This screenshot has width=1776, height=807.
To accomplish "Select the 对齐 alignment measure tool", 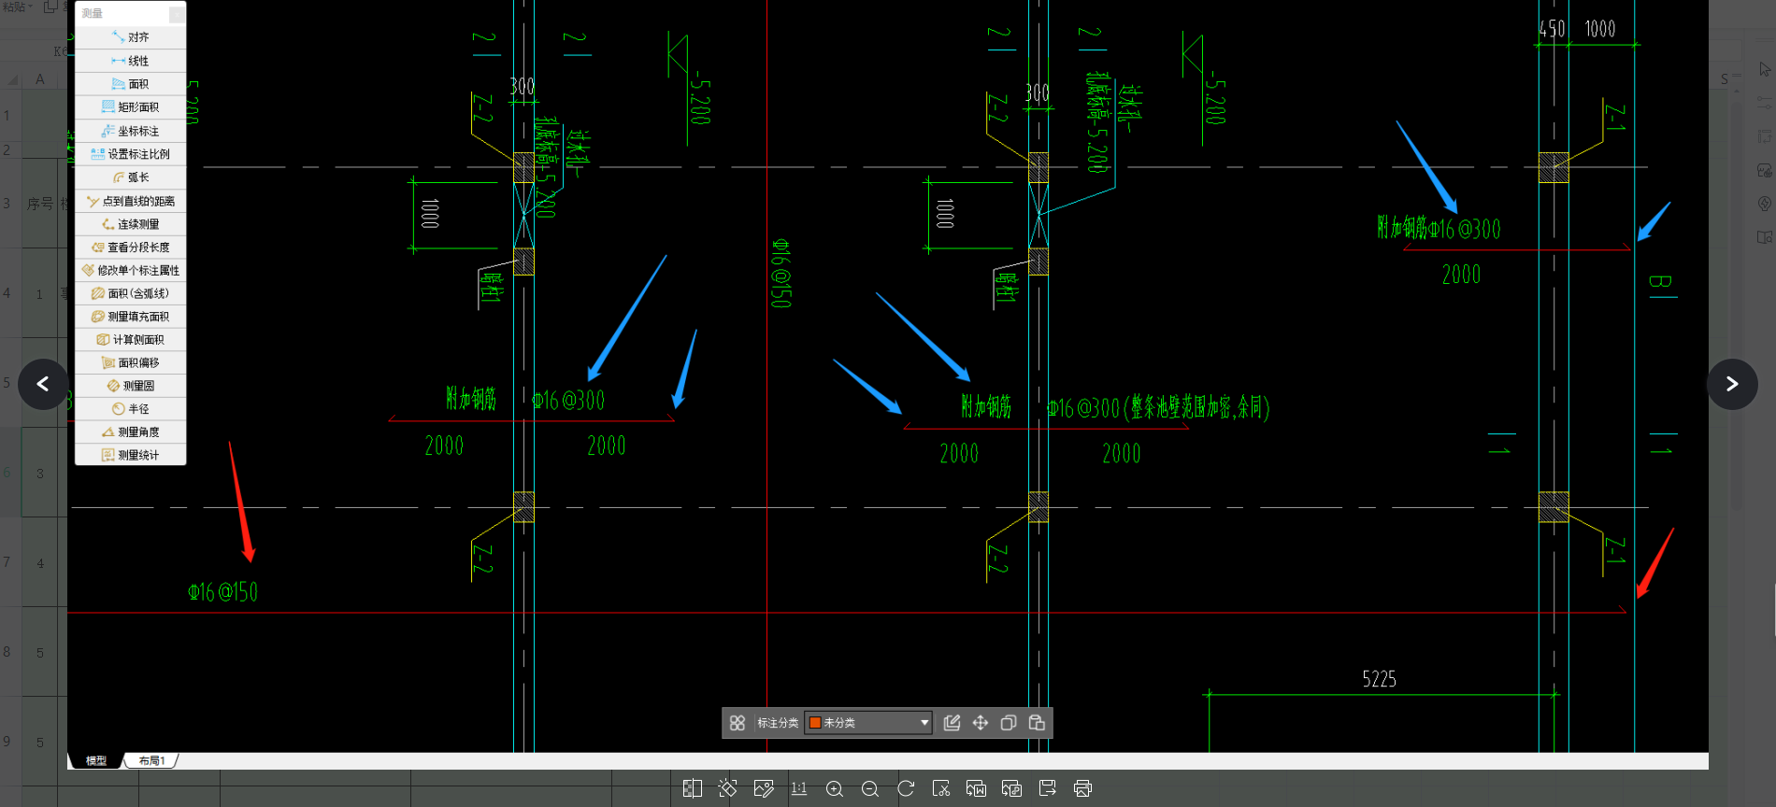I will tap(130, 37).
